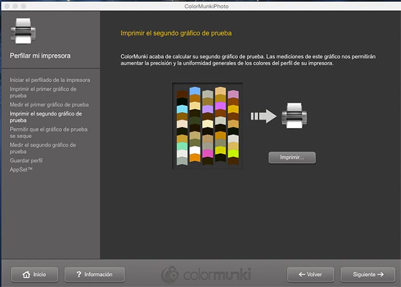Click the description paragraph about ColorMunki
The width and height of the screenshot is (401, 287).
click(x=248, y=60)
